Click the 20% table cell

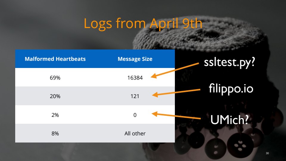pyautogui.click(x=55, y=96)
